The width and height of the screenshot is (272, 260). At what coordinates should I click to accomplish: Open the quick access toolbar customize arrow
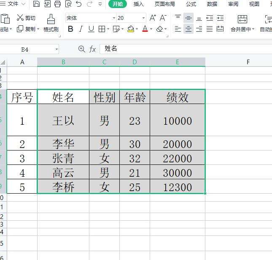pyautogui.click(x=100, y=4)
